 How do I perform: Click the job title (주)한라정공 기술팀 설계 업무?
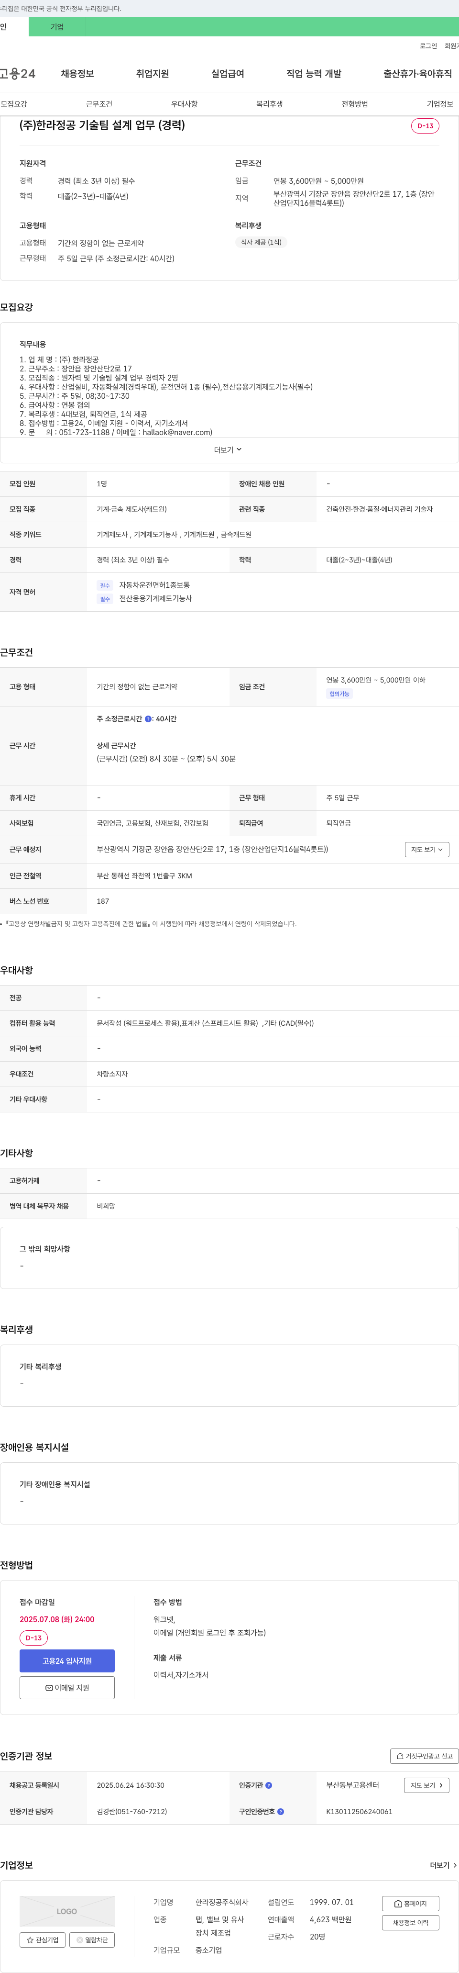coord(102,125)
